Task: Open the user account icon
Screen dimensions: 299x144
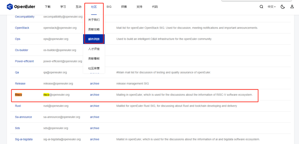Action: 292,7
